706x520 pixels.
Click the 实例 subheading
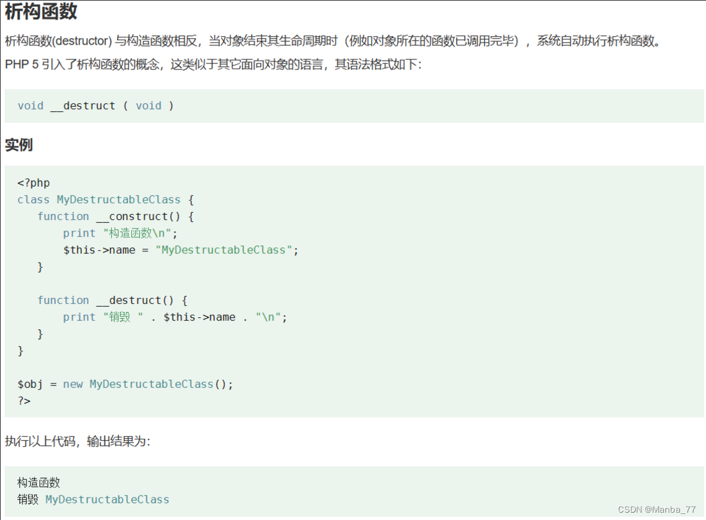tap(19, 145)
